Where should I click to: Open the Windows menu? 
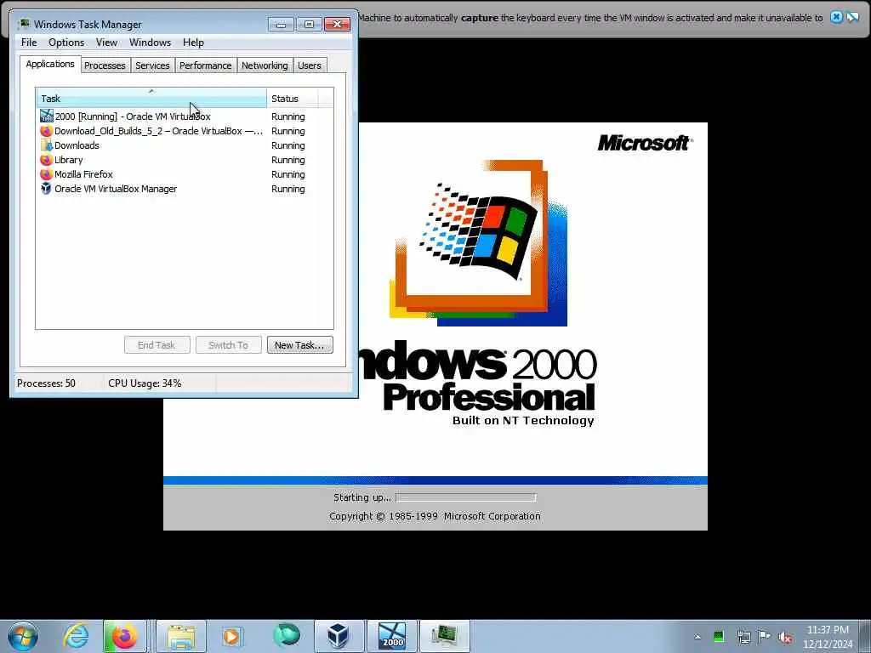coord(150,43)
